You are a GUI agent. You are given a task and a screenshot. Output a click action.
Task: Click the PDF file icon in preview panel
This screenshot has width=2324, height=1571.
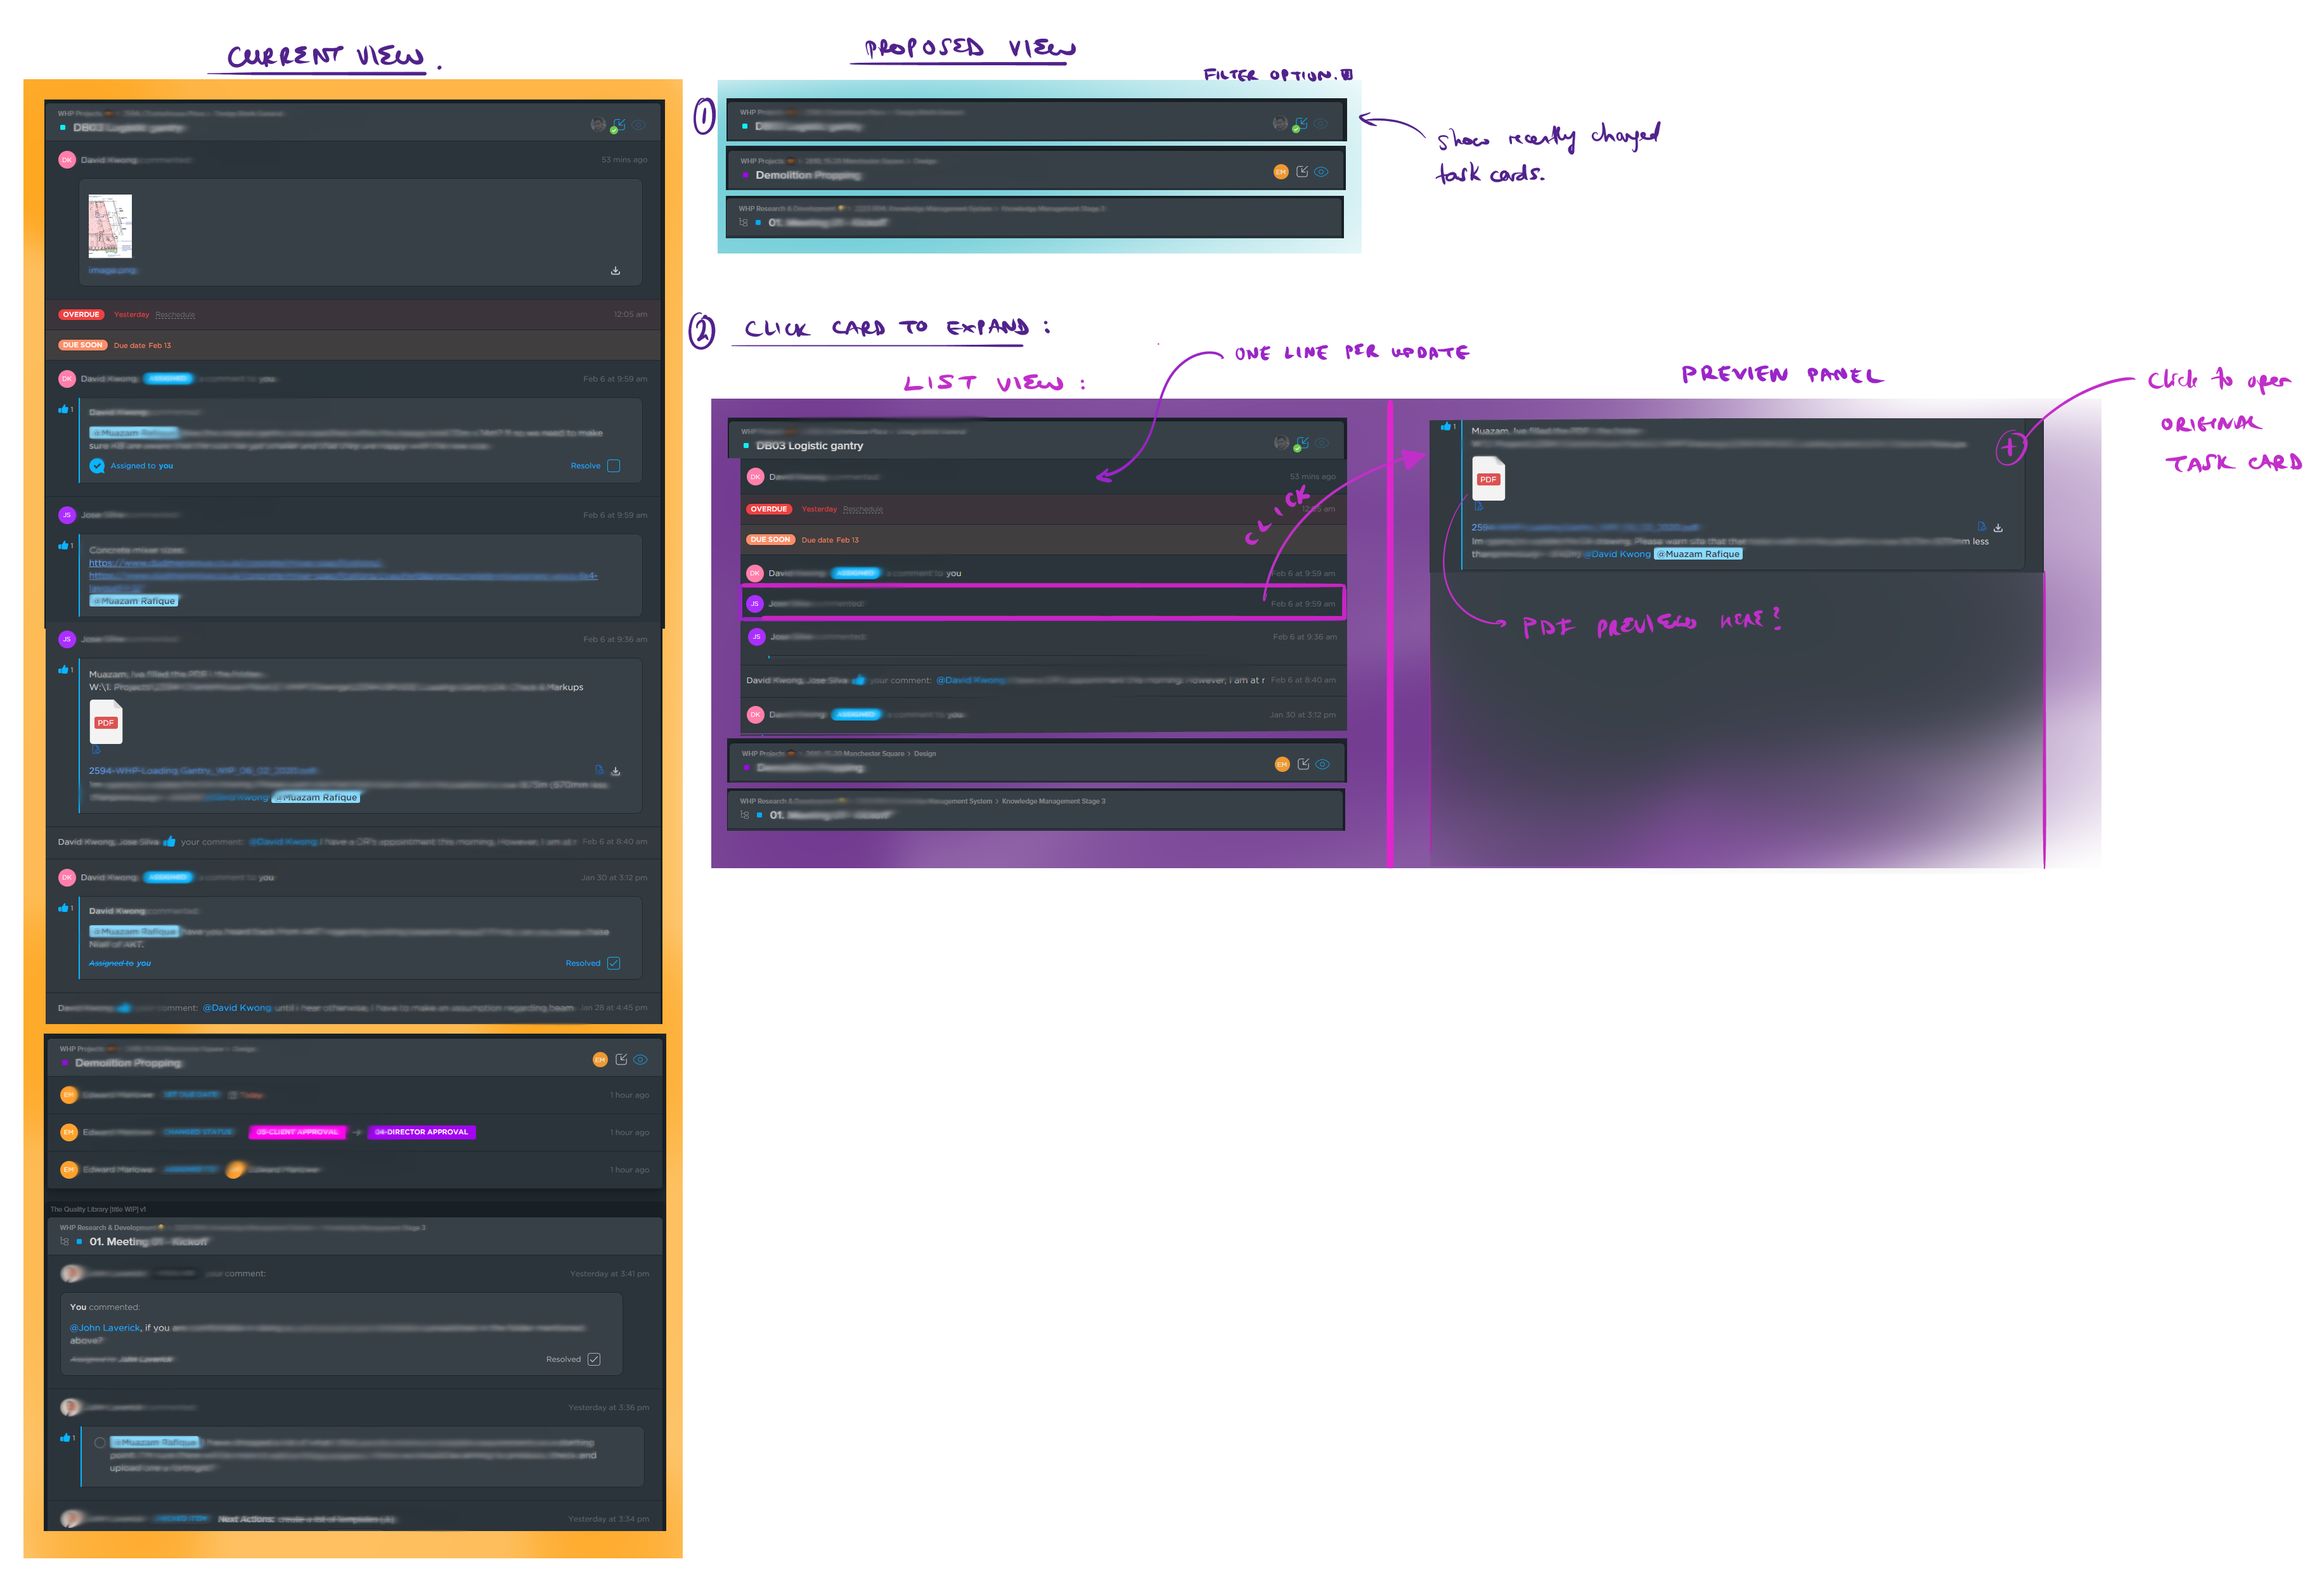(1488, 478)
